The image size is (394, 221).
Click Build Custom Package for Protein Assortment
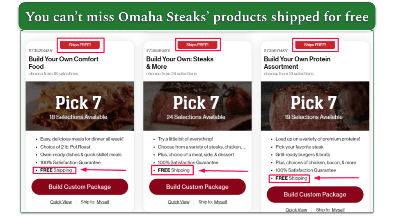tap(315, 194)
